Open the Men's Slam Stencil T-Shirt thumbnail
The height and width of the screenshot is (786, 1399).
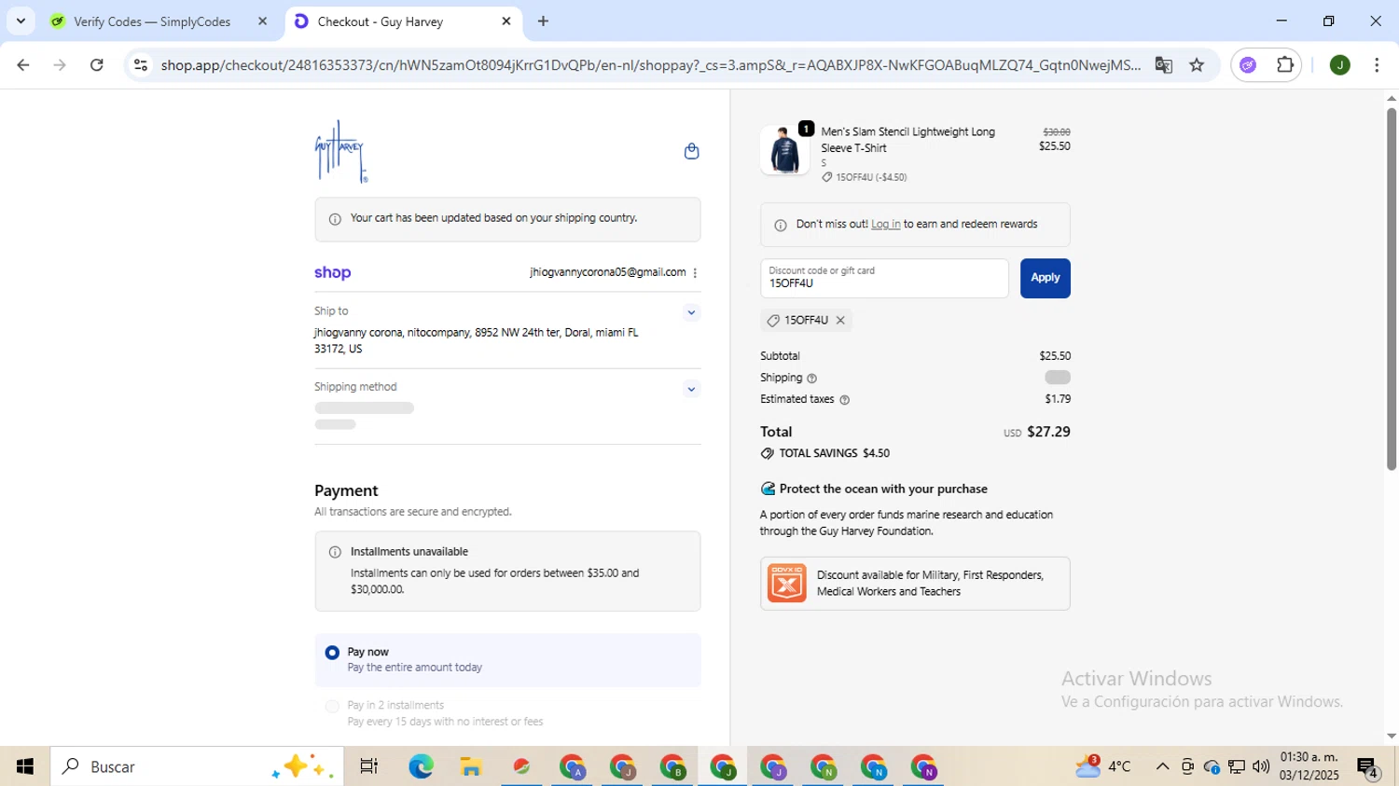[784, 150]
